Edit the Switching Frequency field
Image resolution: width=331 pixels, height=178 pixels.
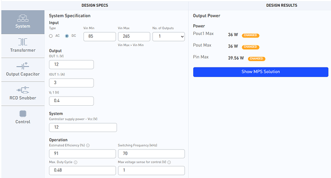coord(152,154)
